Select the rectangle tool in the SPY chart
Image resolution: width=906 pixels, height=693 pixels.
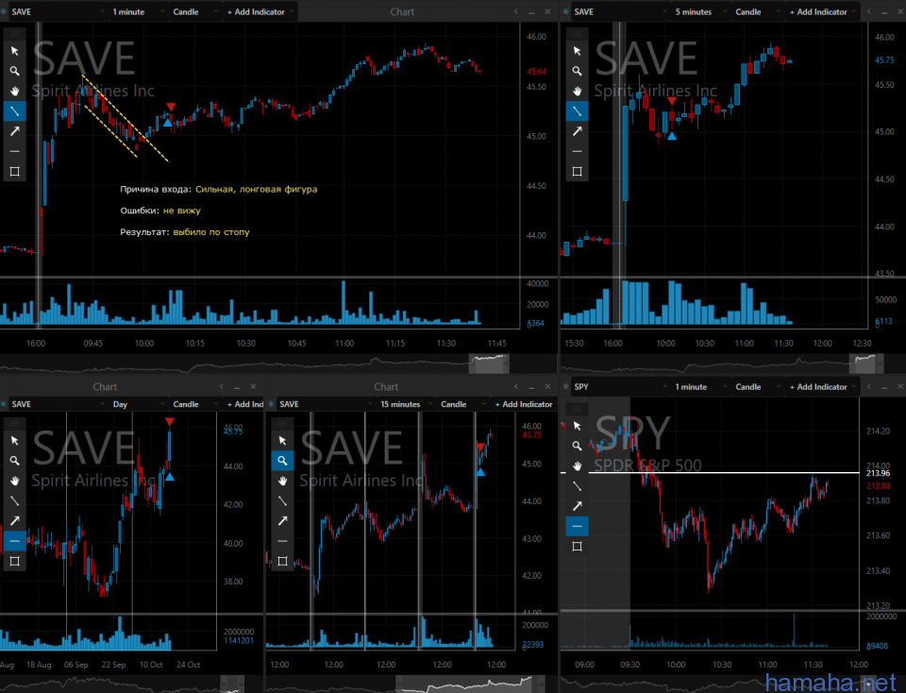pyautogui.click(x=577, y=547)
